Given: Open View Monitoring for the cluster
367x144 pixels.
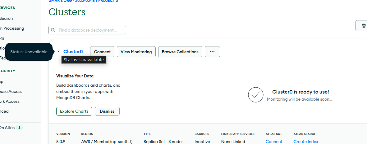Looking at the screenshot, I should (x=136, y=52).
